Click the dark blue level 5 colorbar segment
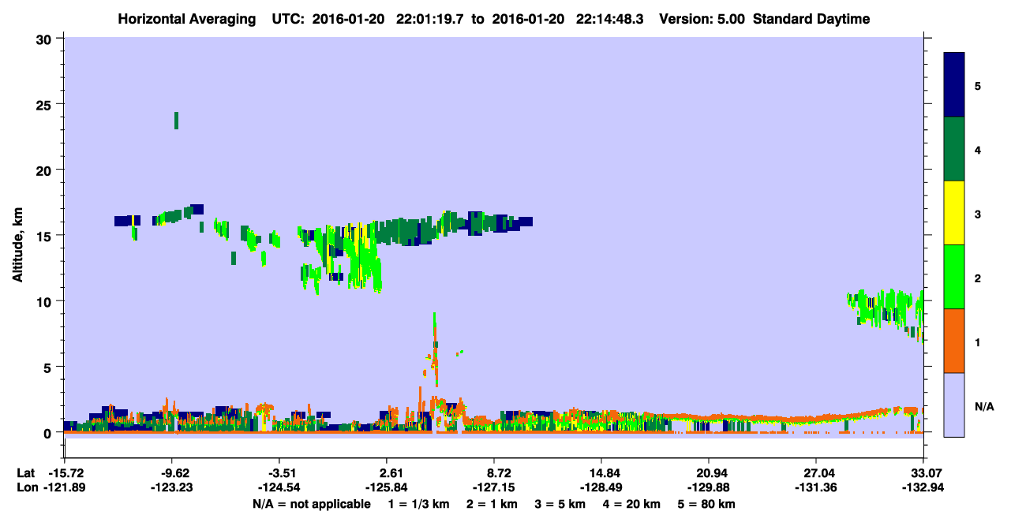The height and width of the screenshot is (526, 1026). [954, 85]
